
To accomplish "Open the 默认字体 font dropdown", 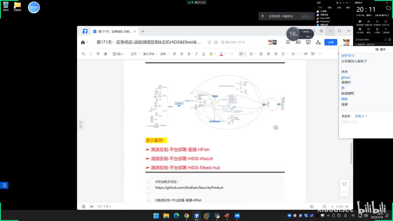I will pyautogui.click(x=150, y=54).
